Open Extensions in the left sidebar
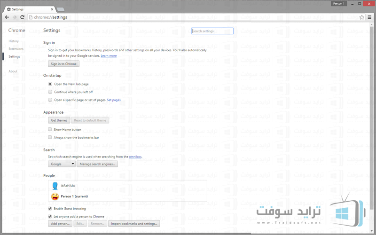 pyautogui.click(x=16, y=49)
